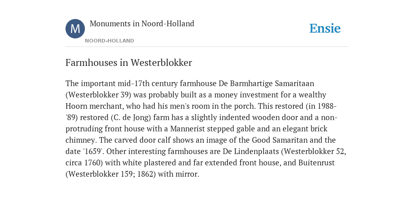
Task: Click the words Hoorn merchant
Action: click(x=95, y=106)
